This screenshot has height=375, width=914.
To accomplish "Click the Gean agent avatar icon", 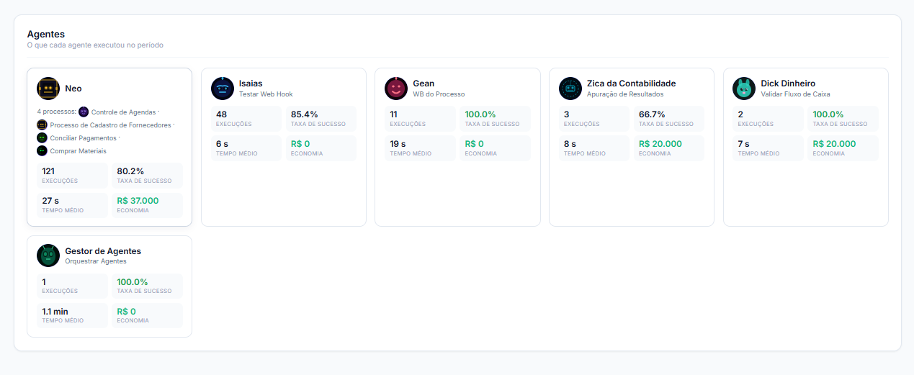I will click(x=396, y=89).
